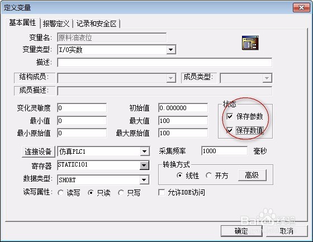Click the 初始值 field showing 0.000000
Image resolution: width=313 pixels, height=242 pixels.
183,108
